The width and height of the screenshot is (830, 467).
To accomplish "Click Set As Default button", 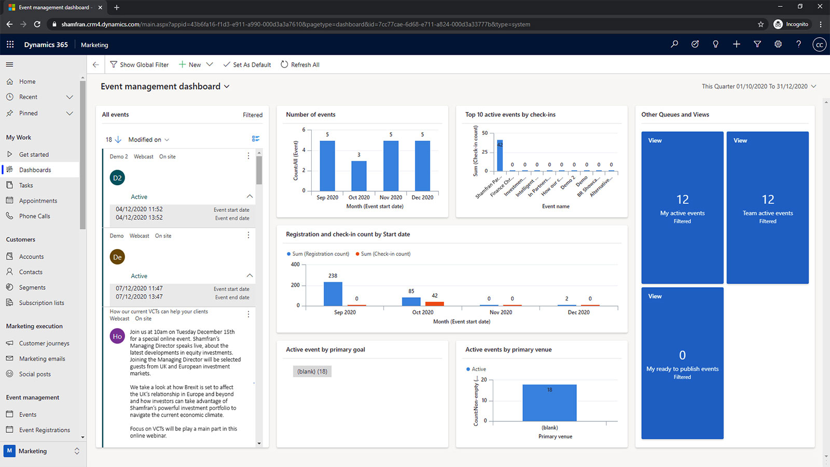I will click(247, 65).
